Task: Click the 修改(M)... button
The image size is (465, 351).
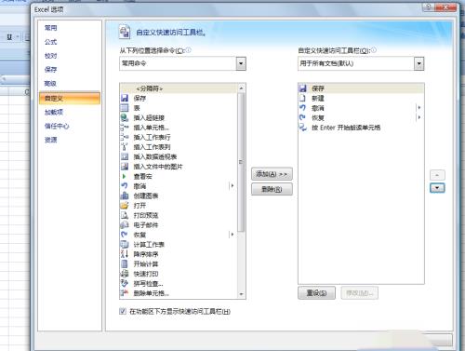Action: tap(359, 292)
